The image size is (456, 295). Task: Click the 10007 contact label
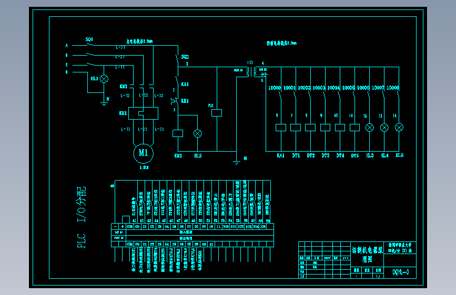[378, 88]
